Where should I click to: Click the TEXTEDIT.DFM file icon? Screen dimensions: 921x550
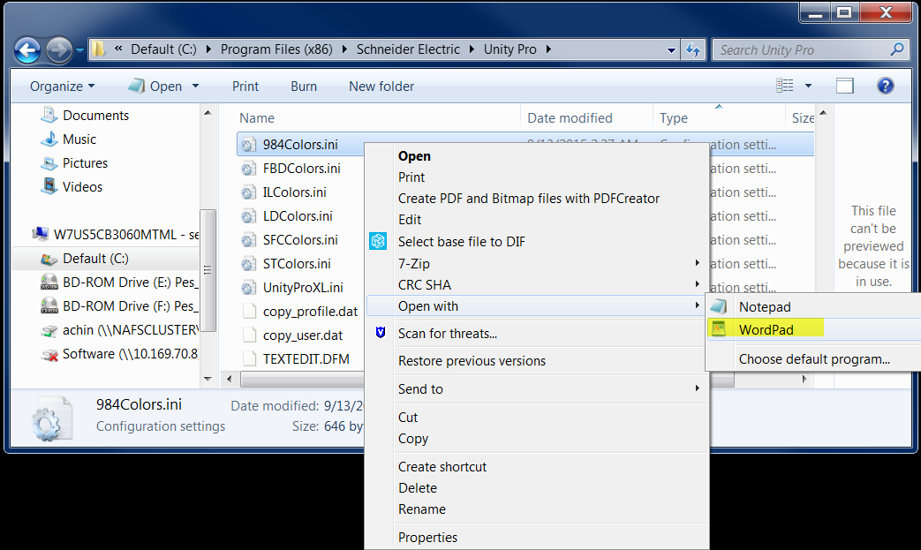tap(249, 358)
